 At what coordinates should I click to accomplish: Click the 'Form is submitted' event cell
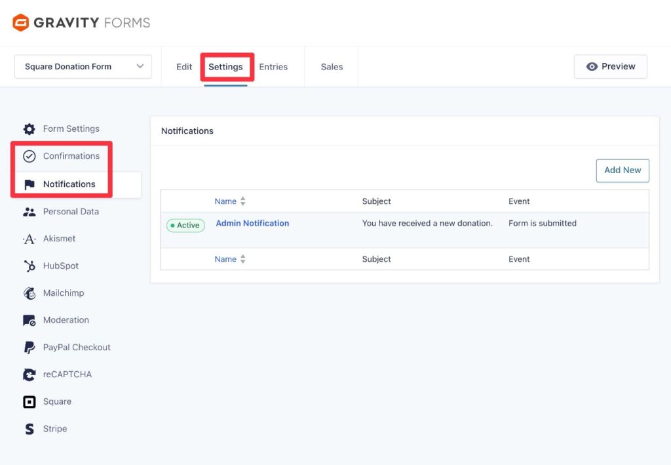tap(543, 223)
